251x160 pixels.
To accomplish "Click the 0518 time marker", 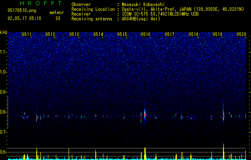I will click(x=194, y=34).
